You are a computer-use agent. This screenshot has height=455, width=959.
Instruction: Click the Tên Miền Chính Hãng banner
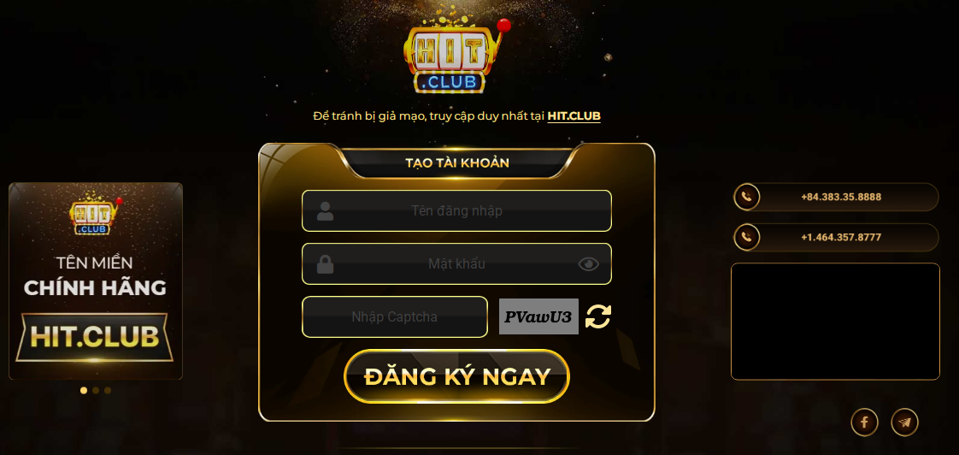pyautogui.click(x=96, y=281)
